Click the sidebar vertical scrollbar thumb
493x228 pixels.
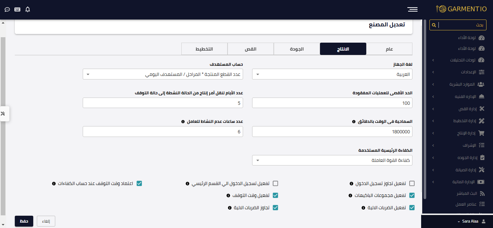click(x=425, y=109)
